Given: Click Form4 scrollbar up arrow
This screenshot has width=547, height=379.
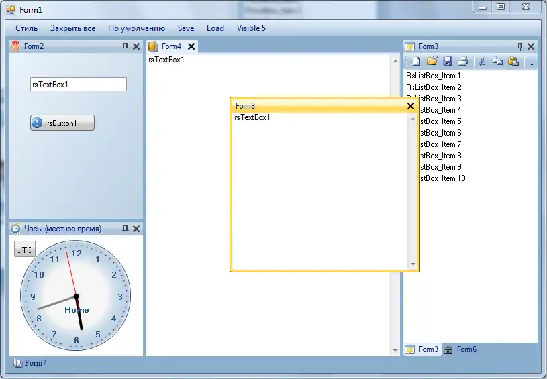Looking at the screenshot, I should tap(395, 60).
